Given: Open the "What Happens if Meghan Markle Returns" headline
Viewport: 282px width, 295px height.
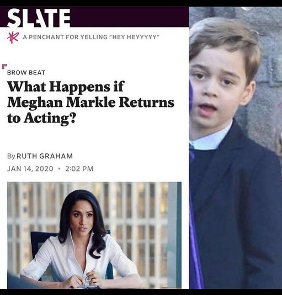Looking at the screenshot, I should pyautogui.click(x=91, y=102).
